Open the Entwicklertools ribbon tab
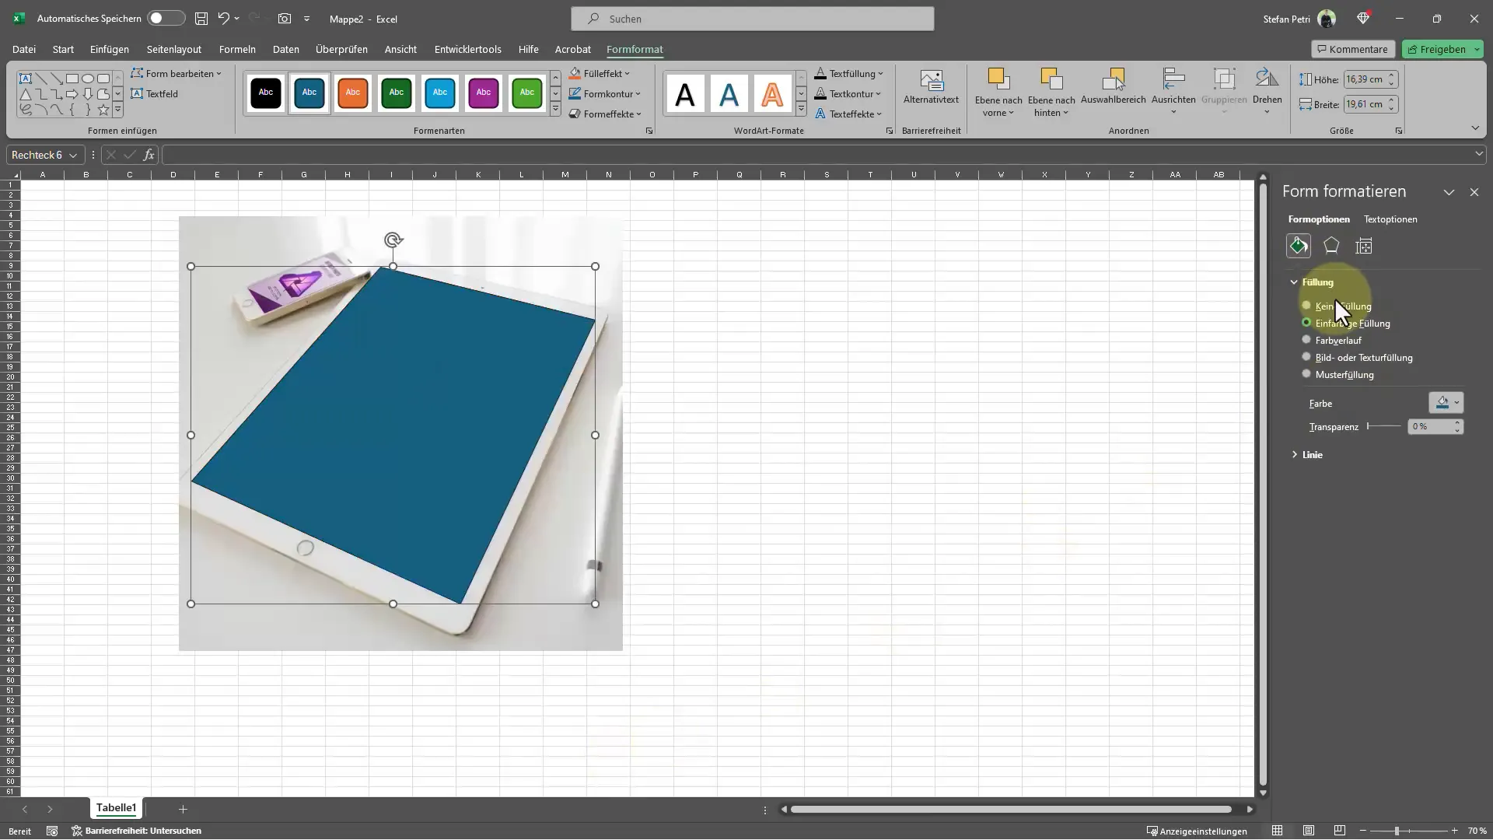1493x840 pixels. (468, 49)
